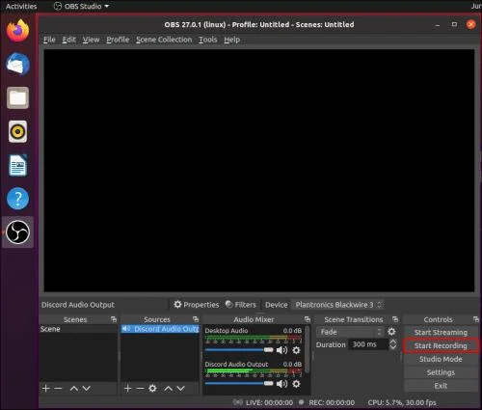Mute Desktop Audio speaker icon
Screen dimensions: 482x410
[281, 350]
